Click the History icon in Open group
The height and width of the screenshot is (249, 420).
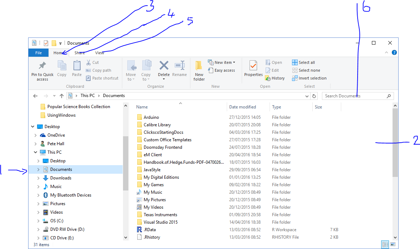[268, 78]
